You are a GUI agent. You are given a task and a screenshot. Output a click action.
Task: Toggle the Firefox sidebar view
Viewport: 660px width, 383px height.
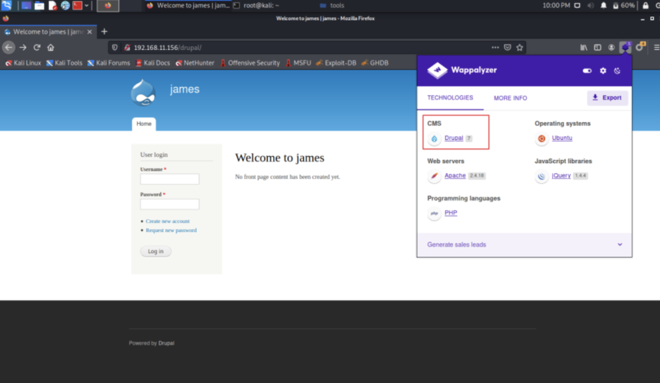[598, 48]
